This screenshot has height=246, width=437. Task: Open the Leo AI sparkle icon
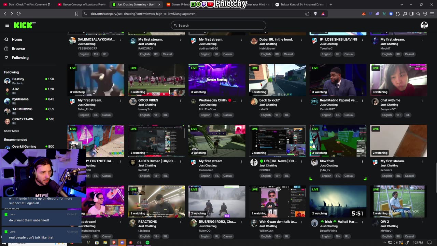click(418, 14)
